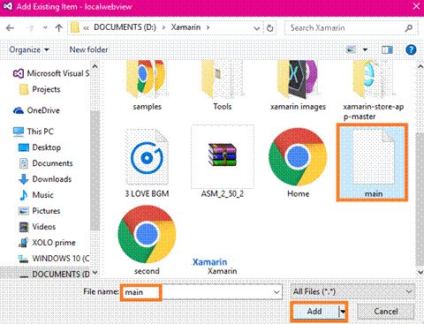424x324 pixels.
Task: Expand the File name dropdown
Action: [x=276, y=292]
